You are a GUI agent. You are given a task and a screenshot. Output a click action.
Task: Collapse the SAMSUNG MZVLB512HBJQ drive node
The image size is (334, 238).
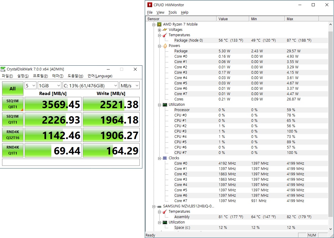(154, 207)
